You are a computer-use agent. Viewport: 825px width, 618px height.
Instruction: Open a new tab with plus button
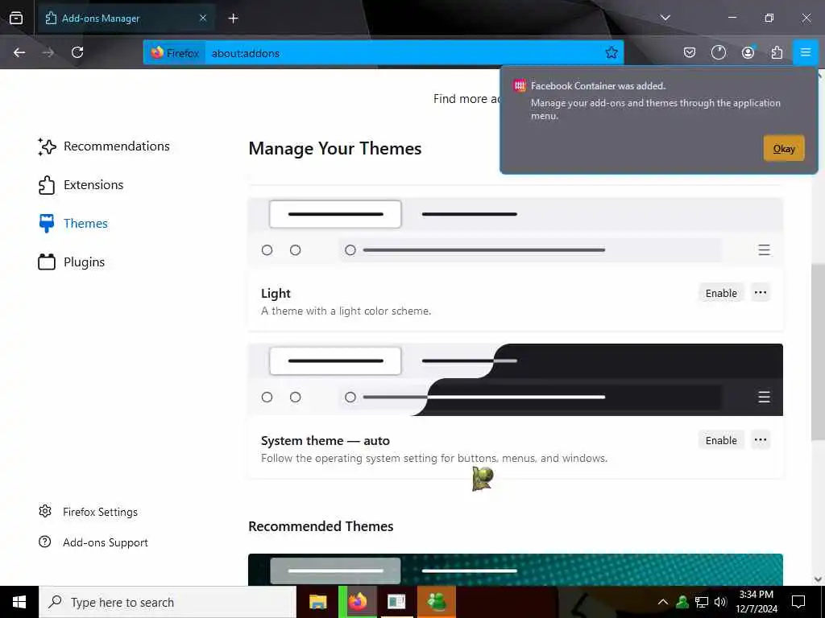233,19
